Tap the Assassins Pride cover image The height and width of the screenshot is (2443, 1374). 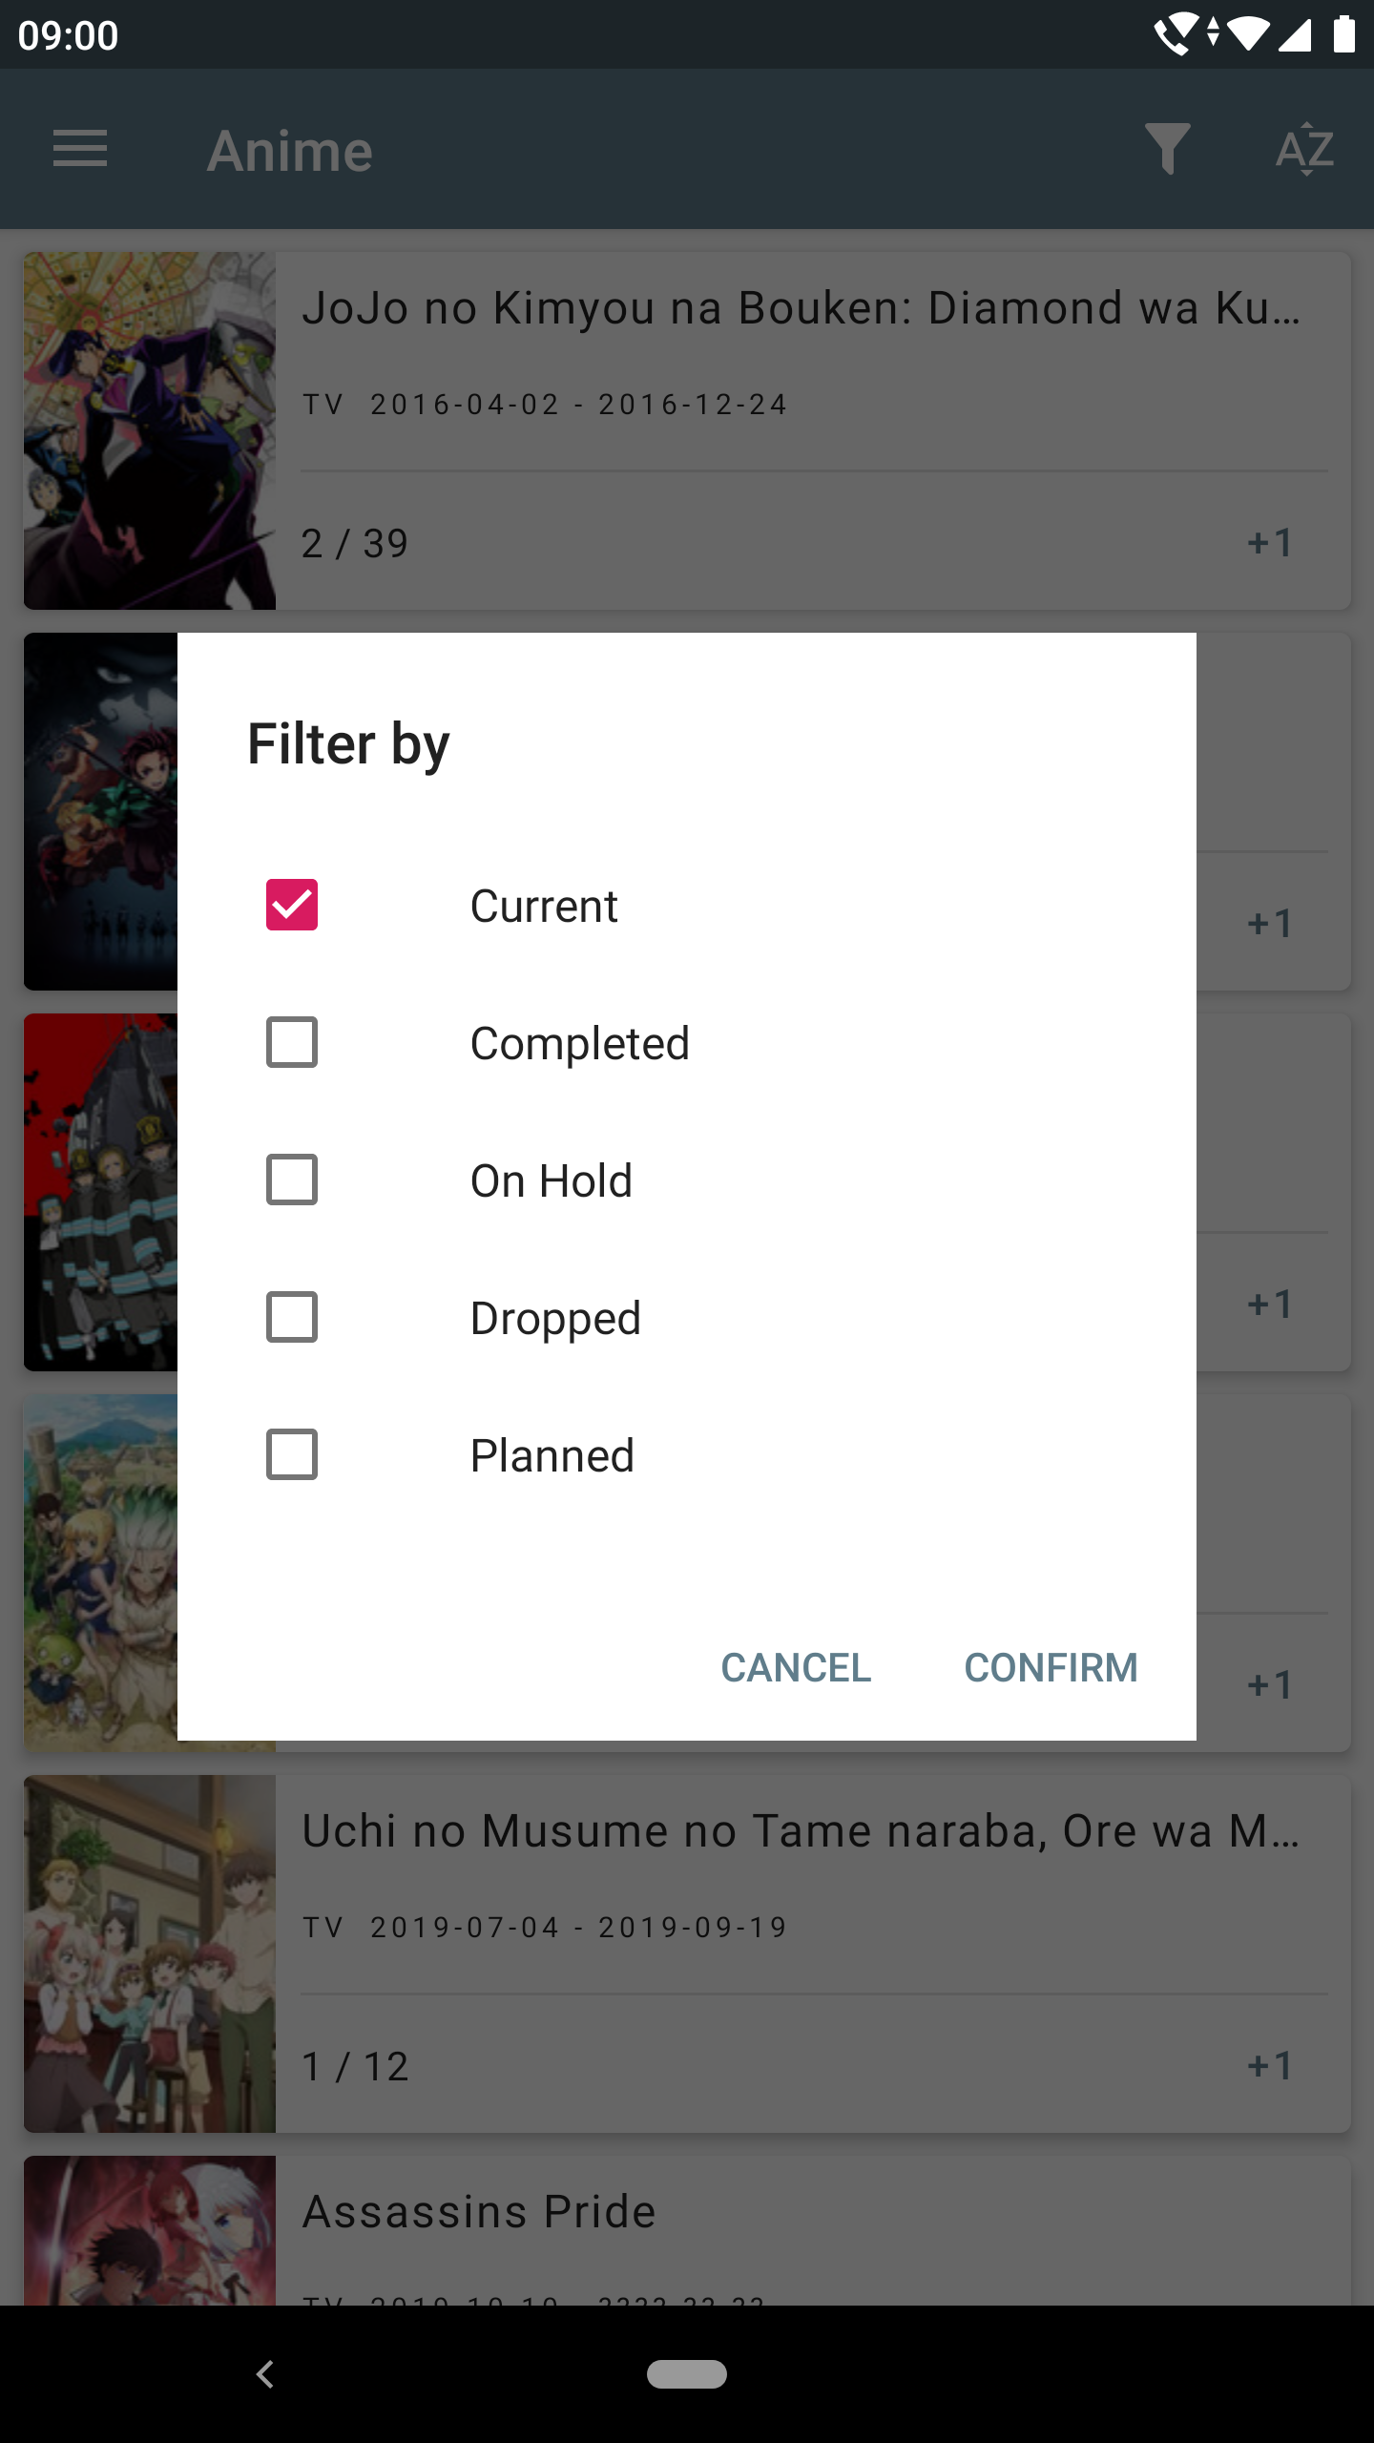click(x=150, y=2231)
